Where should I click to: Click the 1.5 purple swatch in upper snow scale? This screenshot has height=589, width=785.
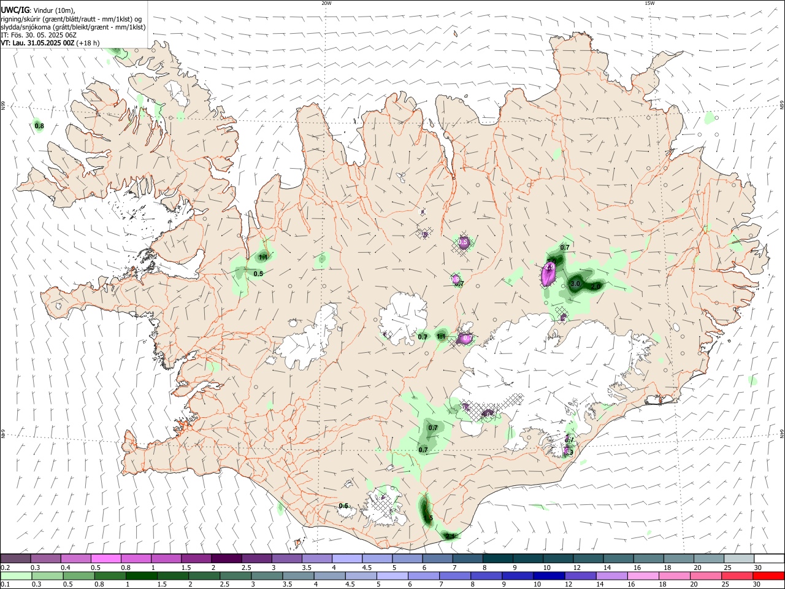coord(196,558)
